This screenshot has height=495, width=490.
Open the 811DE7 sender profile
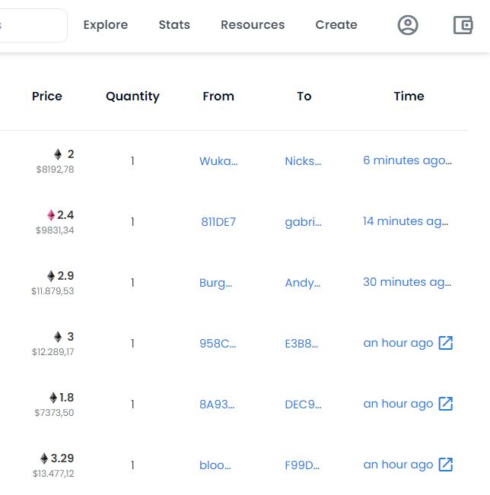pyautogui.click(x=218, y=222)
